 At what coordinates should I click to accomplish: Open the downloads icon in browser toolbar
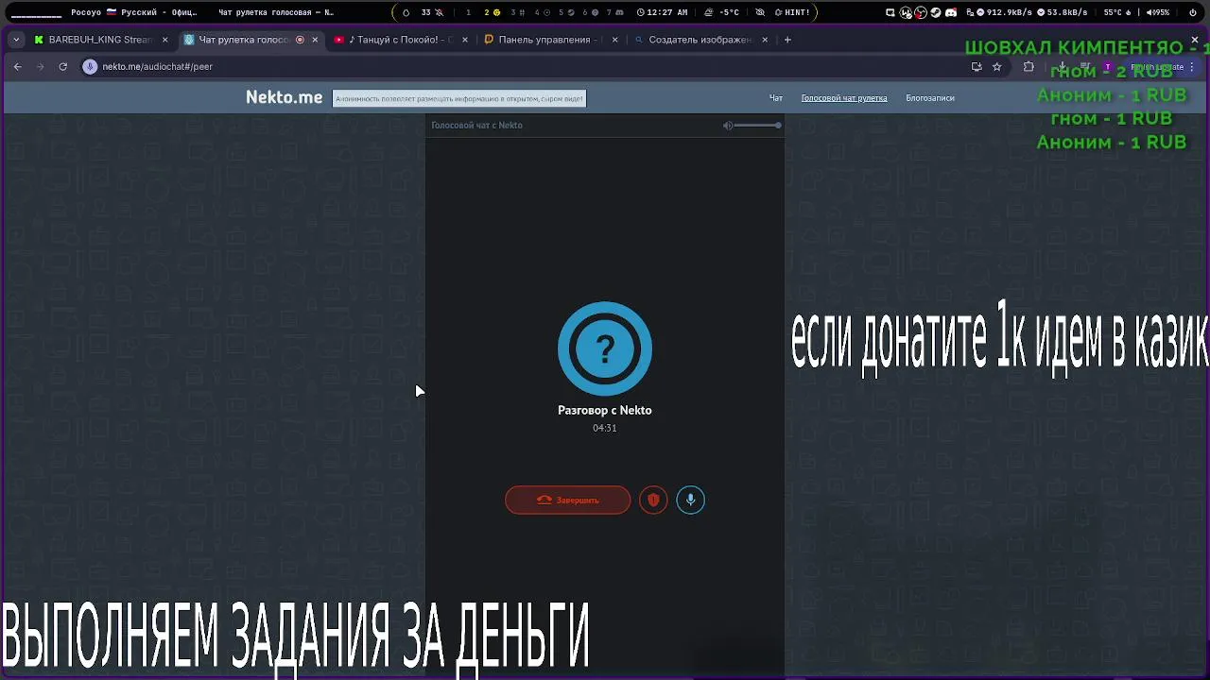[x=1063, y=67]
